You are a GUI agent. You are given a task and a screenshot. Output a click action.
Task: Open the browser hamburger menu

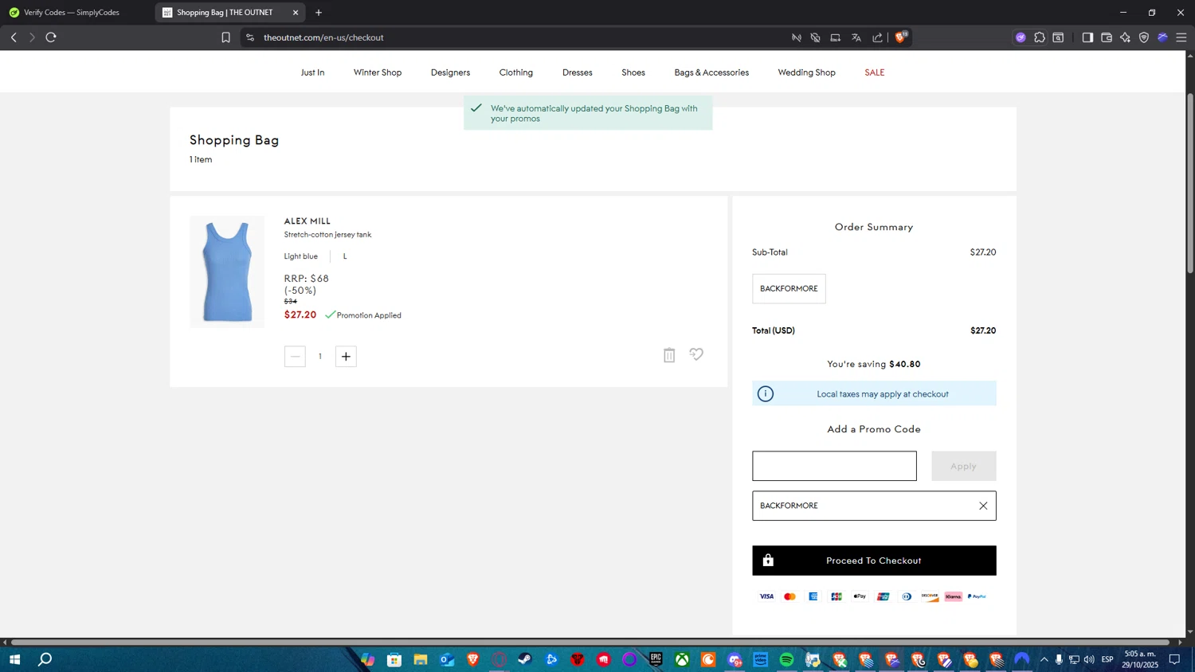click(1181, 37)
